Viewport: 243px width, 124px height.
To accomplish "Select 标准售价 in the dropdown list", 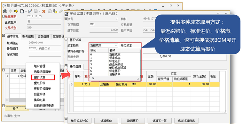I will tap(115, 71).
